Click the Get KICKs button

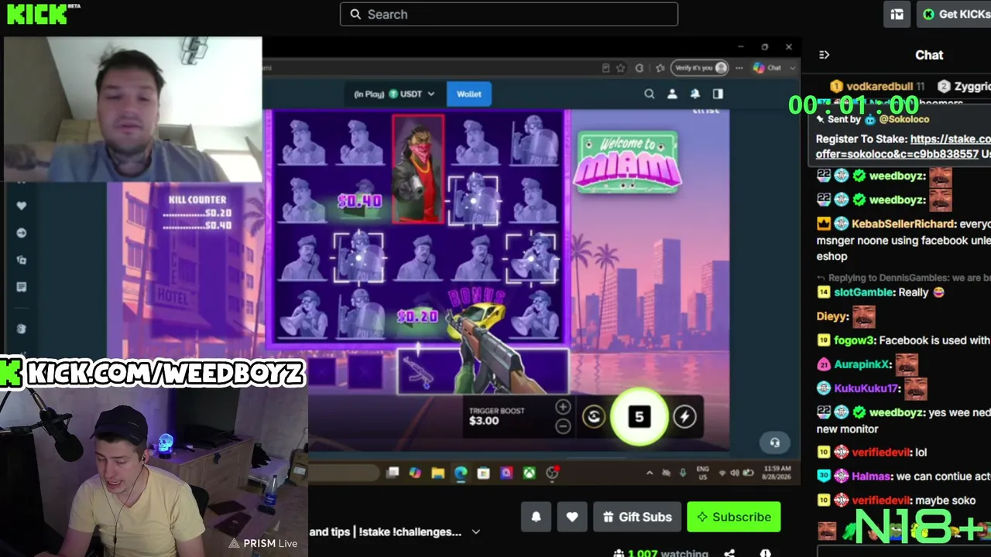[955, 14]
